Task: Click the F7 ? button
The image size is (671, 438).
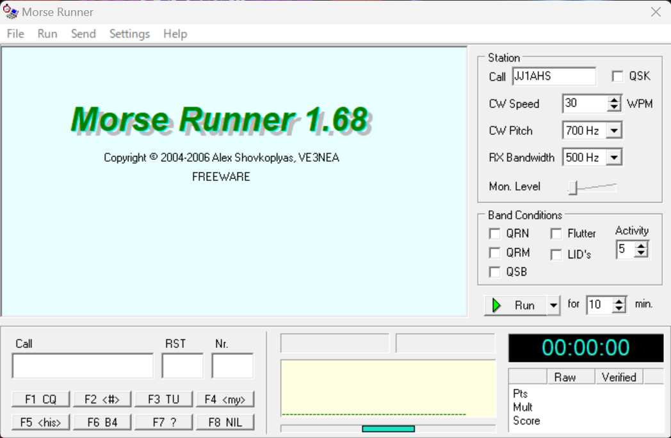Action: click(163, 422)
